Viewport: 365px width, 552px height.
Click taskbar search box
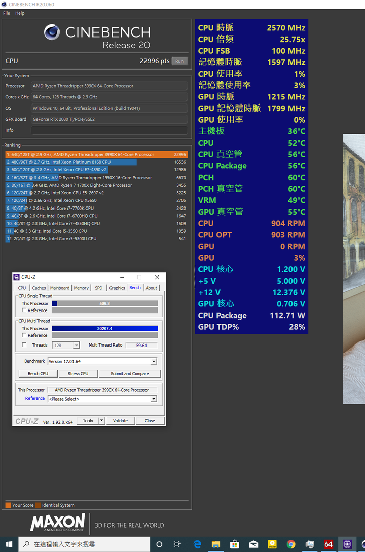click(x=84, y=544)
